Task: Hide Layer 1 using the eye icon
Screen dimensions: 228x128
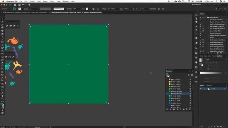Action: pyautogui.click(x=201, y=89)
